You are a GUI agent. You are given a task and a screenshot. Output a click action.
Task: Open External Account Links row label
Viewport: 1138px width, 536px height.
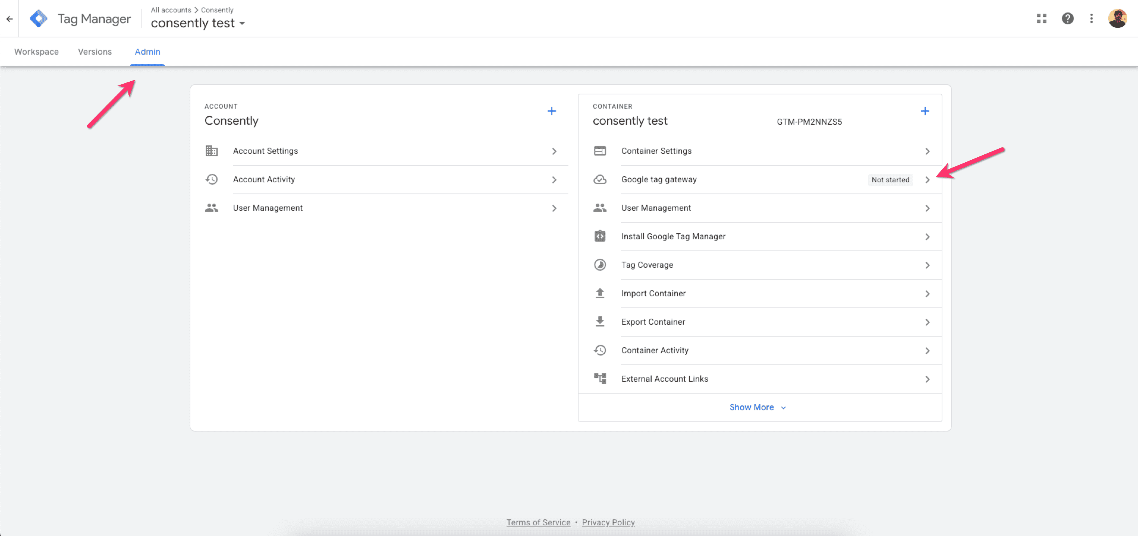(664, 378)
